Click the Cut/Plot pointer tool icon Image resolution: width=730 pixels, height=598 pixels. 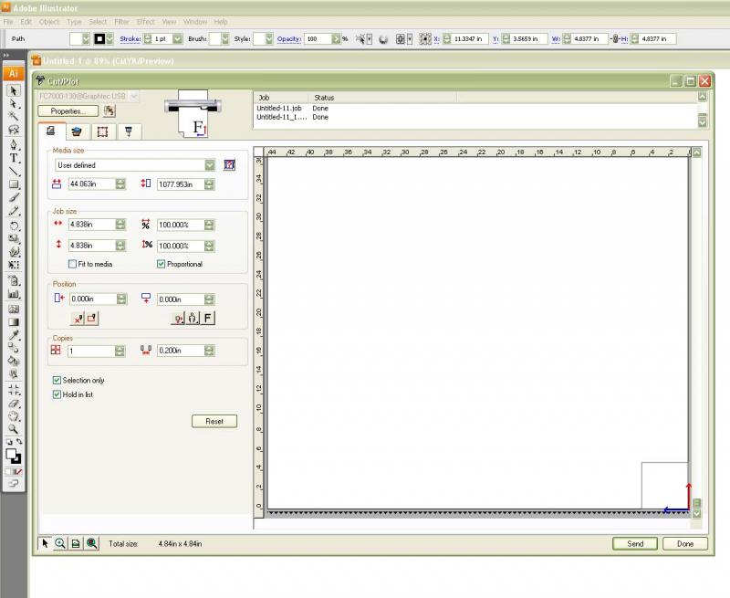[x=45, y=543]
